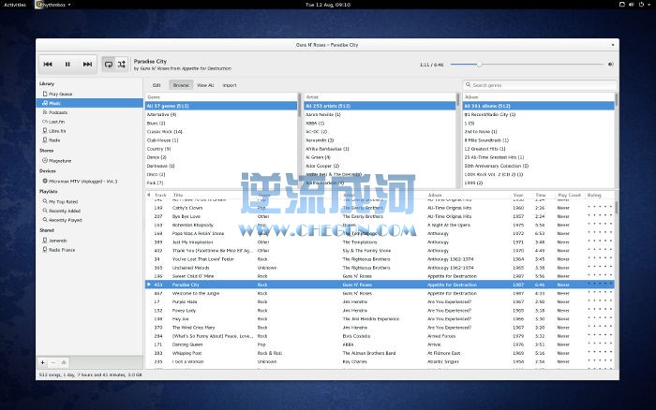The width and height of the screenshot is (656, 410).
Task: Select the Welcome to the Jungle row
Action: click(x=380, y=293)
